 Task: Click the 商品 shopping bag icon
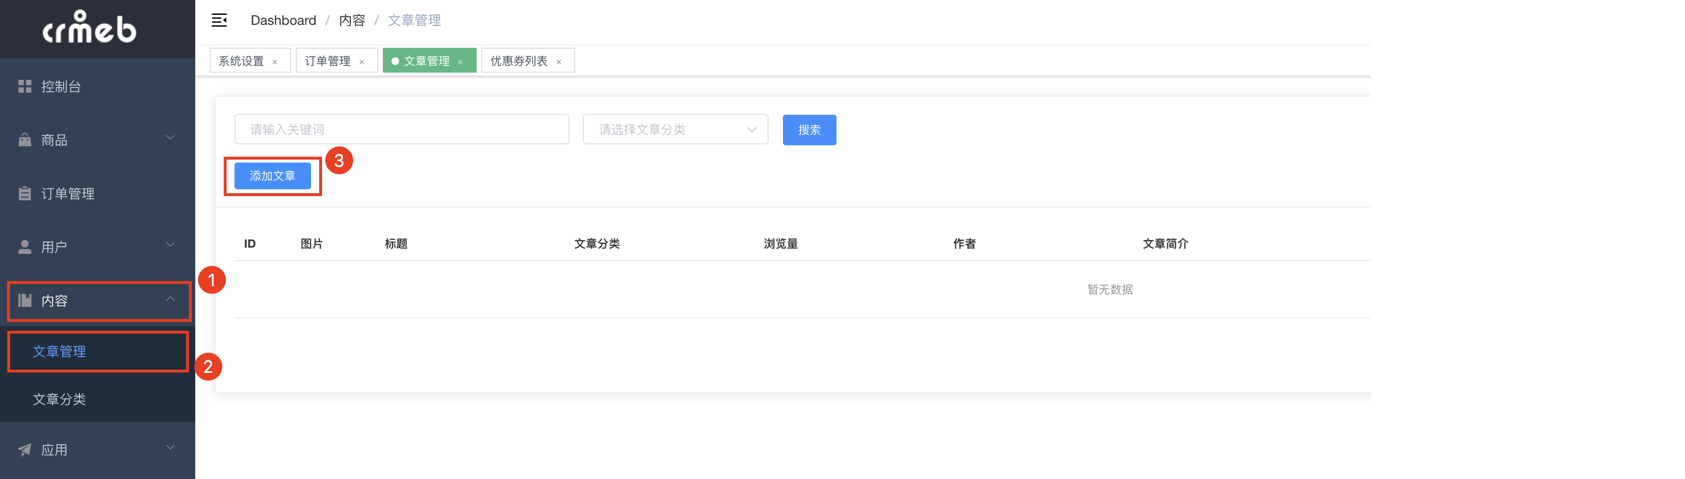tap(25, 140)
